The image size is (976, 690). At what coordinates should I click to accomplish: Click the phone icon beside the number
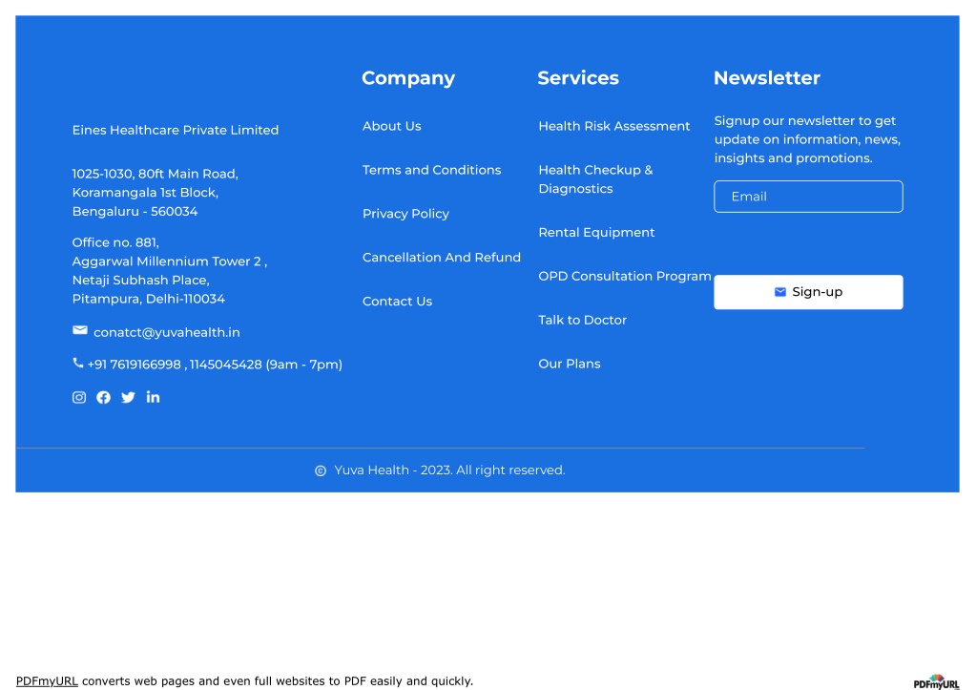78,363
